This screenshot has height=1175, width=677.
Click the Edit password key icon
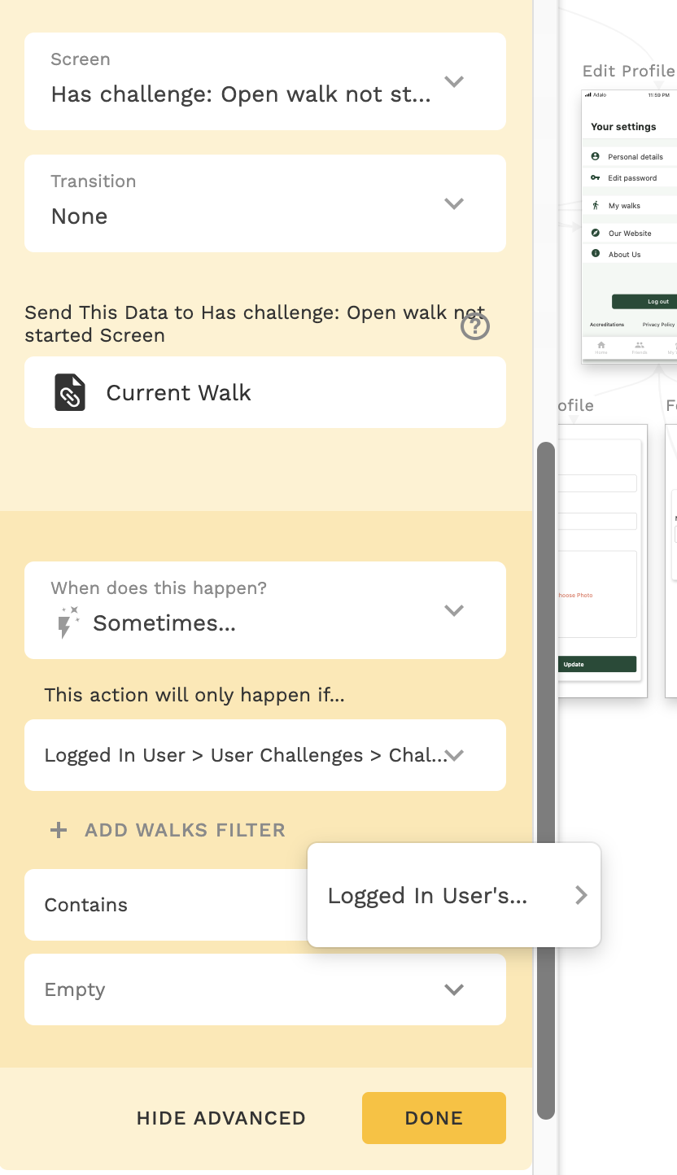[x=595, y=177]
